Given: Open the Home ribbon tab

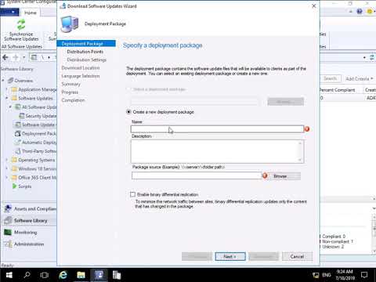Looking at the screenshot, I should (31, 13).
